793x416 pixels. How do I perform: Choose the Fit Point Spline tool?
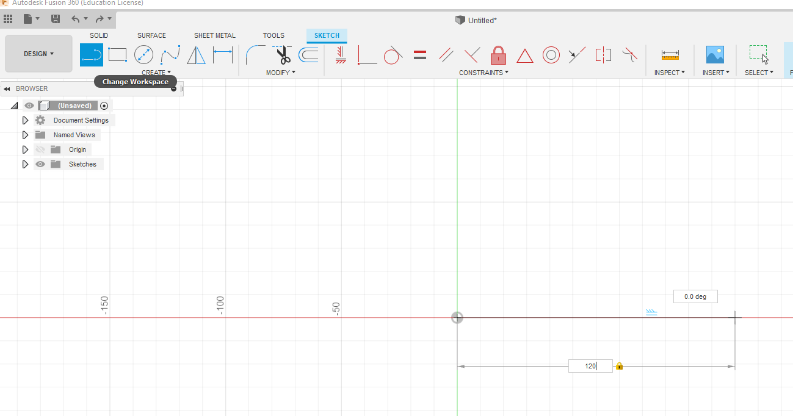click(x=170, y=56)
